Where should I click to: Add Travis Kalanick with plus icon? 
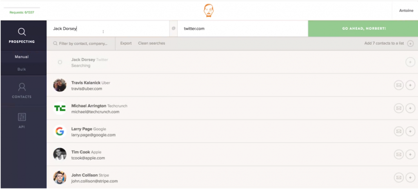click(x=410, y=86)
